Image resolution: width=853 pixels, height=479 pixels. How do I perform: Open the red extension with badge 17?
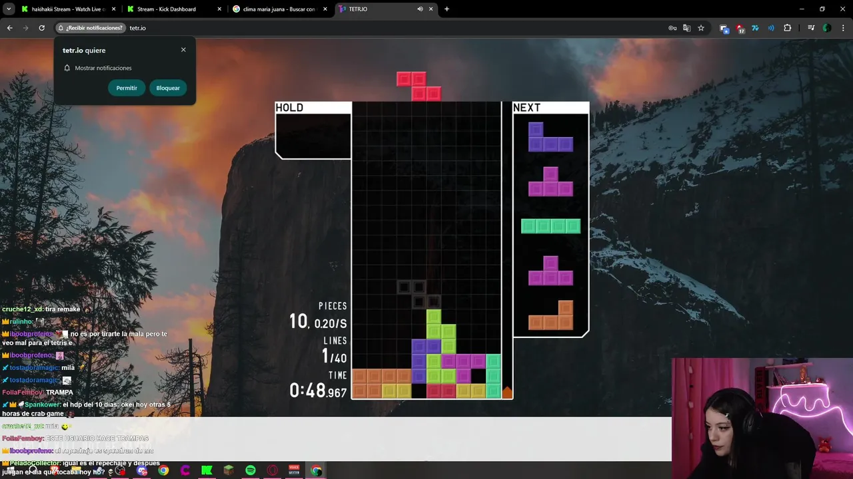(740, 29)
